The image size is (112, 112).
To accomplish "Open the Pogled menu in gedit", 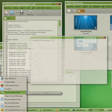I will coord(23,8).
